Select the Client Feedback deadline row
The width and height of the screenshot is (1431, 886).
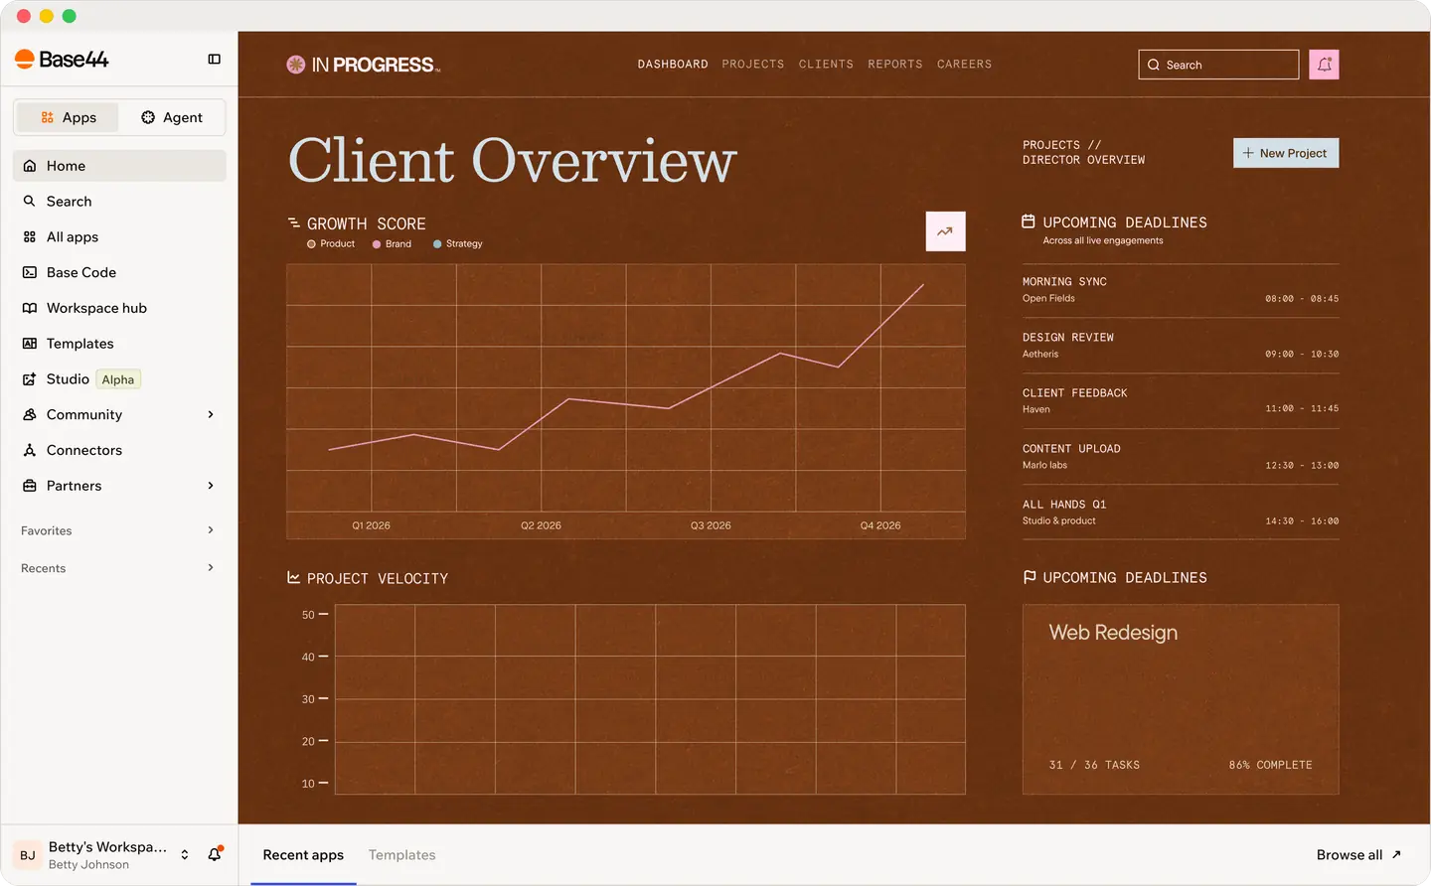(x=1181, y=401)
